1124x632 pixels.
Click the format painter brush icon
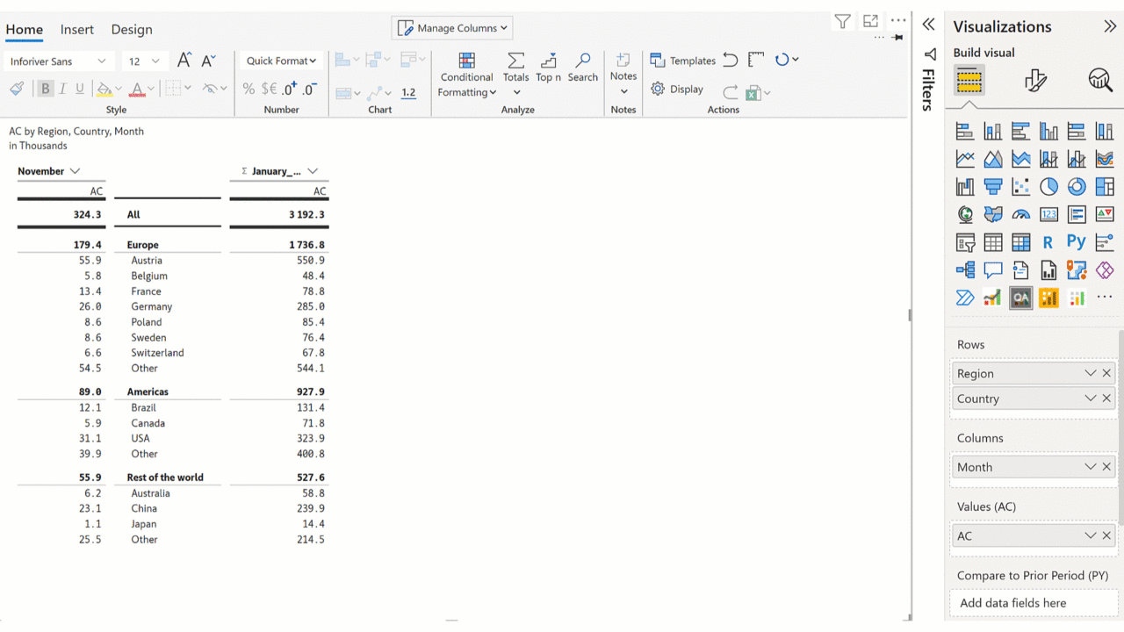tap(17, 89)
